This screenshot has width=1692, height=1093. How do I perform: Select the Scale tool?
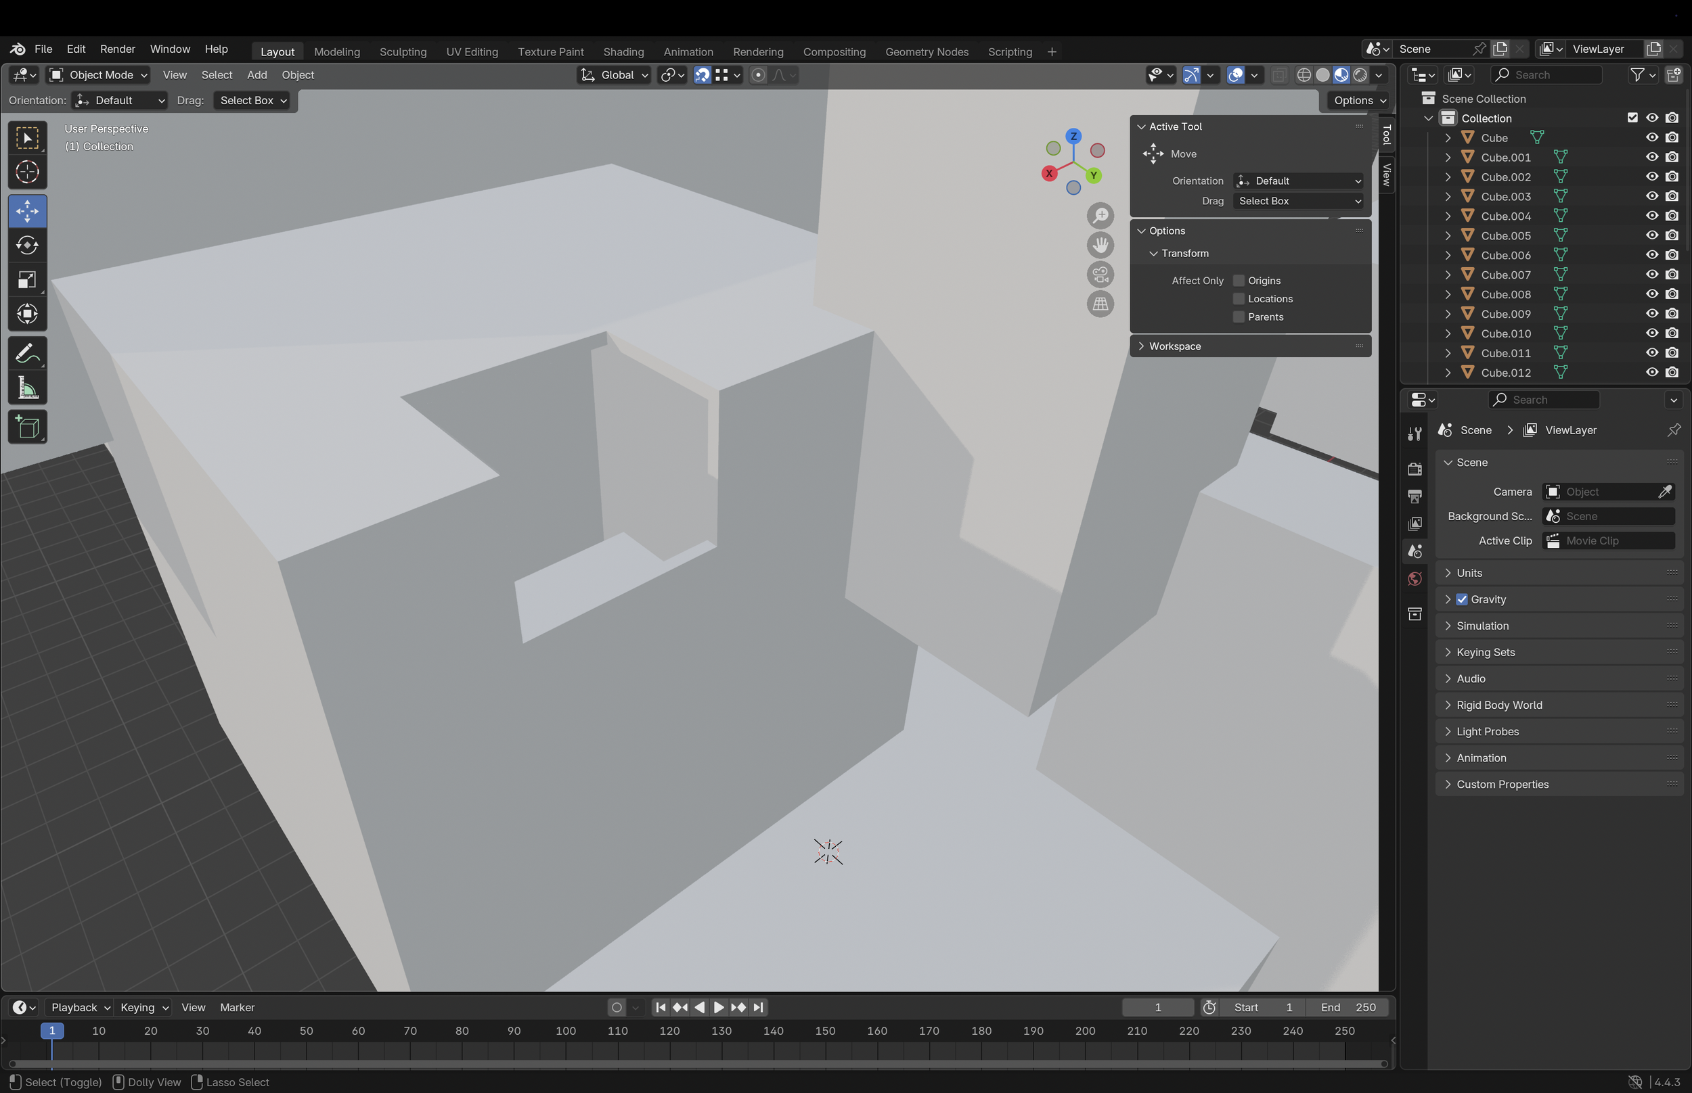(27, 280)
